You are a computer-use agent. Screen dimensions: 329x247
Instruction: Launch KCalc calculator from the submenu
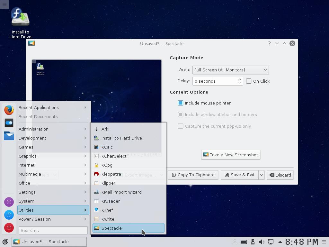[x=129, y=147]
